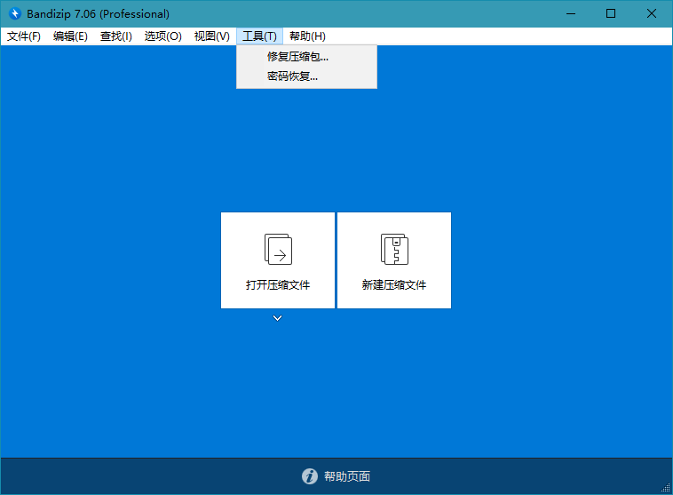Close the Bandizip window
The height and width of the screenshot is (495, 673).
652,13
